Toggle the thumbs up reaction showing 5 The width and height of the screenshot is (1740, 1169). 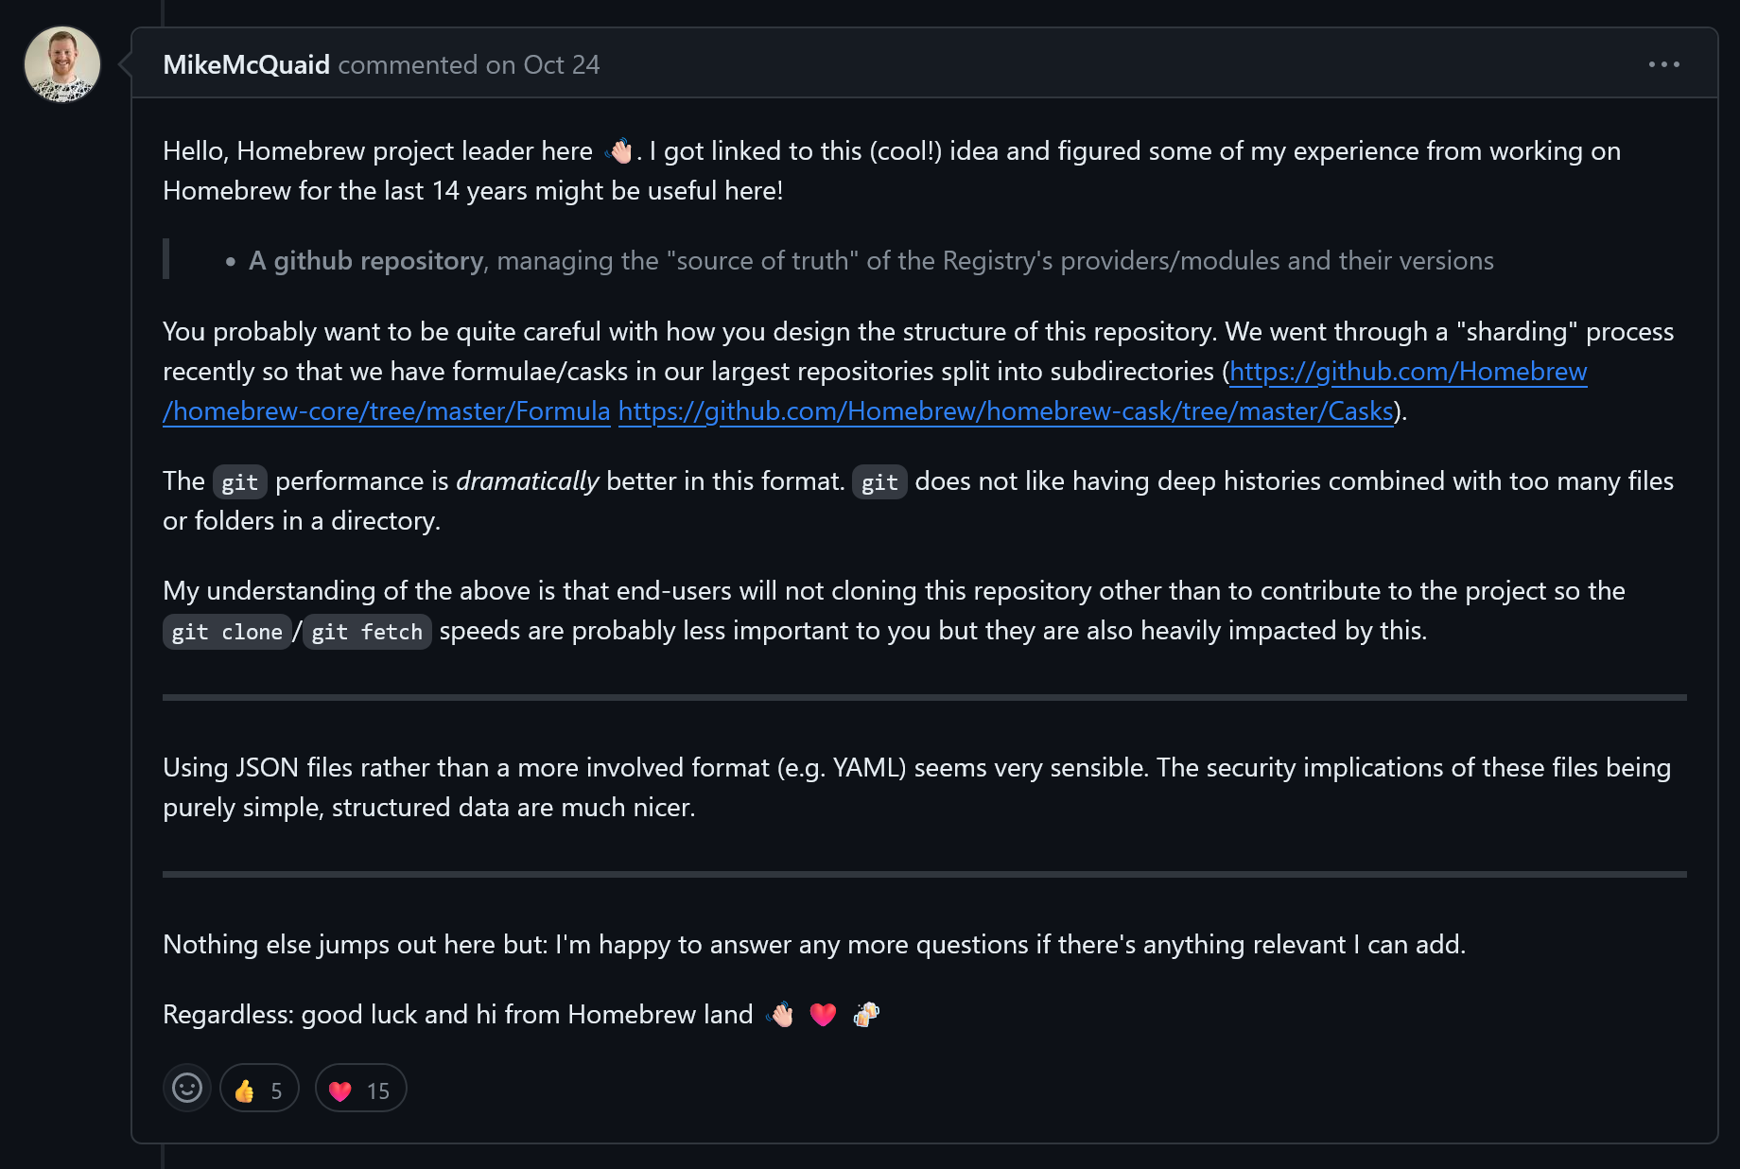tap(258, 1089)
